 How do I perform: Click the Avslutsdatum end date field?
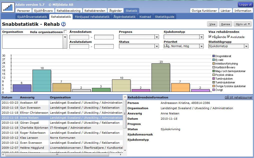(x=104, y=46)
